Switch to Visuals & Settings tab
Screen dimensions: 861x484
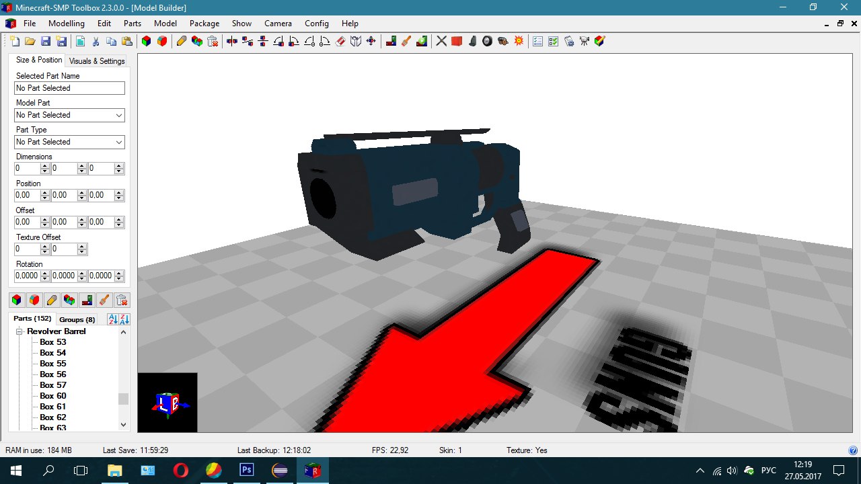(x=97, y=61)
